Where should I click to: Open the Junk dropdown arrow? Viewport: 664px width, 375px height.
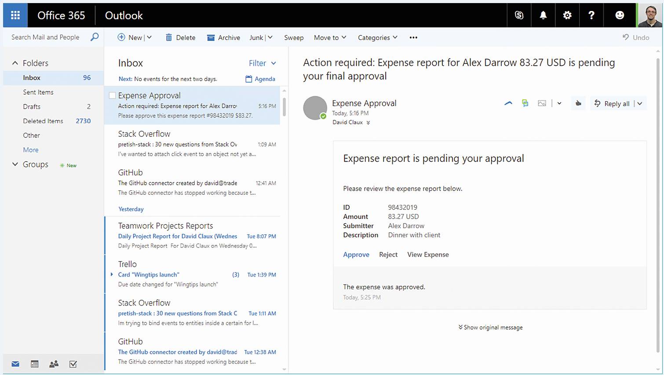270,37
